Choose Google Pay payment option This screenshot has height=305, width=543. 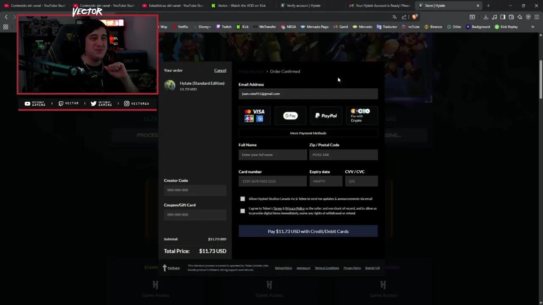290,116
